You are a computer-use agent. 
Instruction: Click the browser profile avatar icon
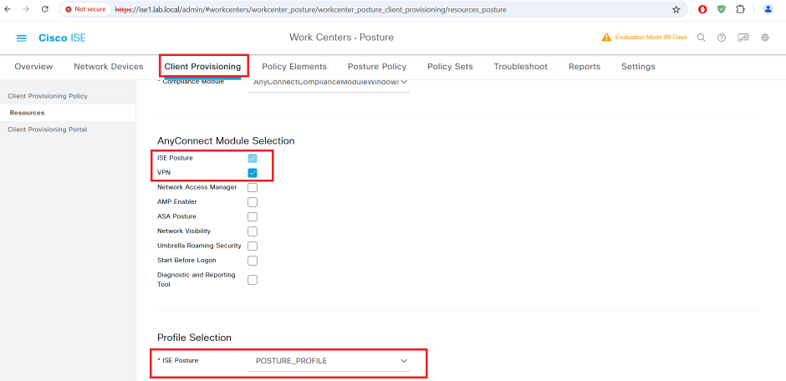(x=768, y=9)
